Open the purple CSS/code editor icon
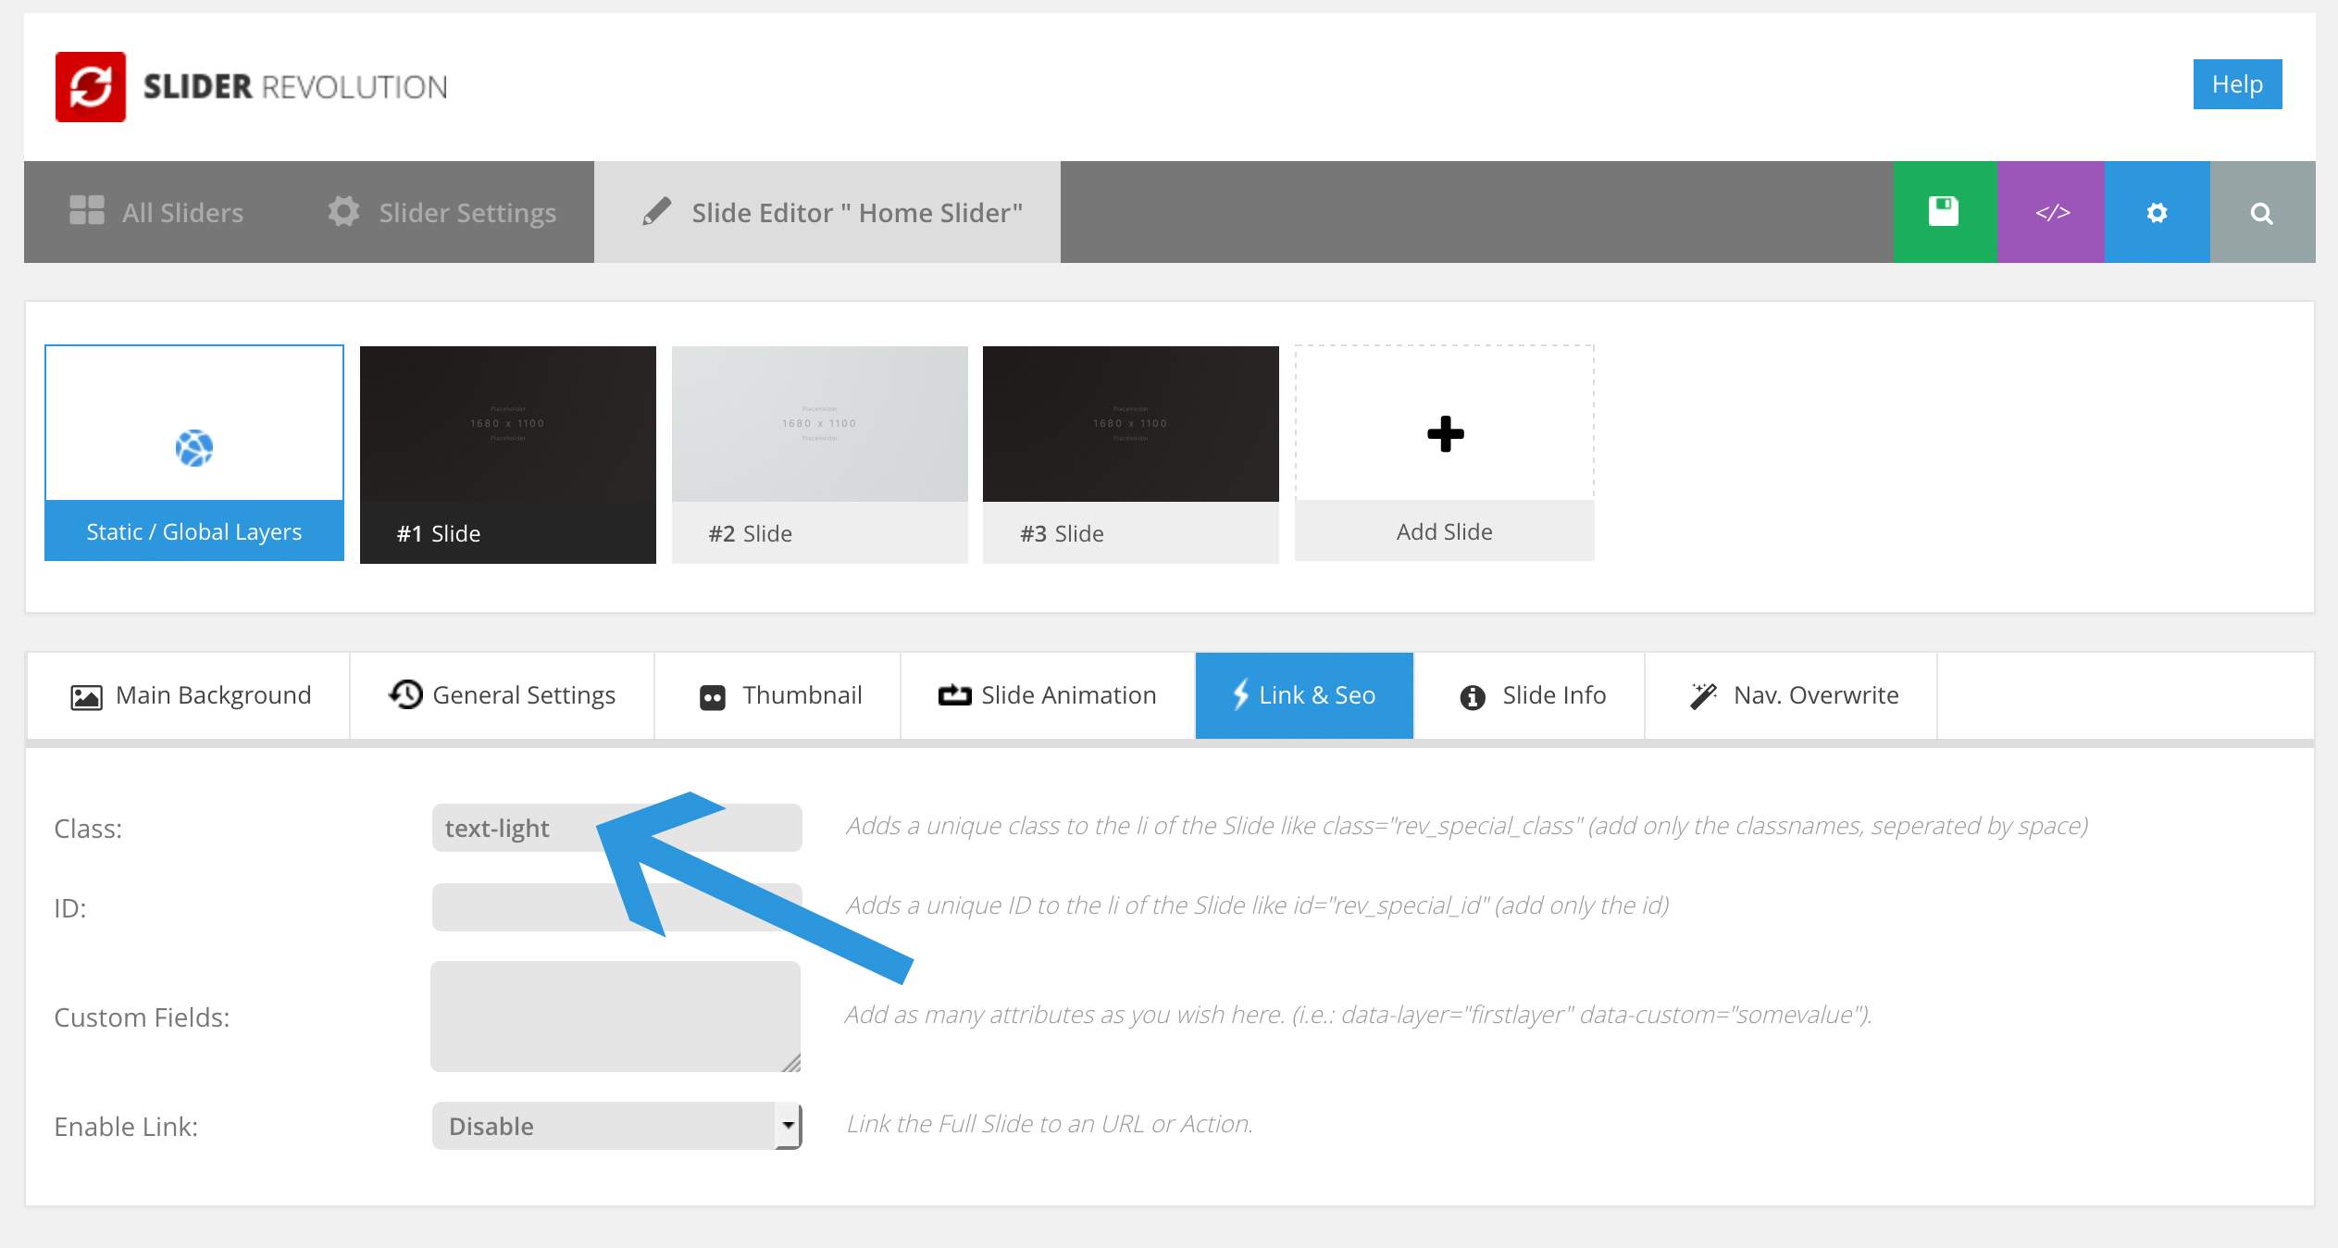2338x1248 pixels. [2051, 212]
